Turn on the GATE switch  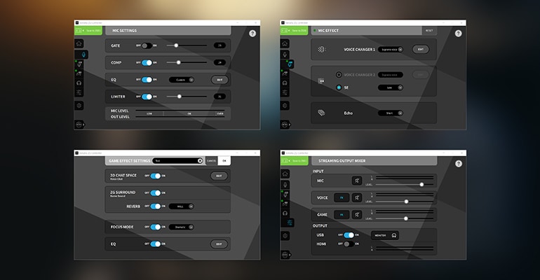pos(147,45)
